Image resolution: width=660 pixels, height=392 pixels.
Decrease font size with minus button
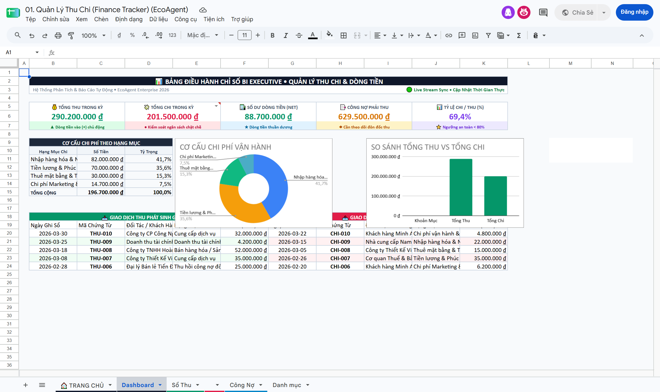pyautogui.click(x=231, y=35)
